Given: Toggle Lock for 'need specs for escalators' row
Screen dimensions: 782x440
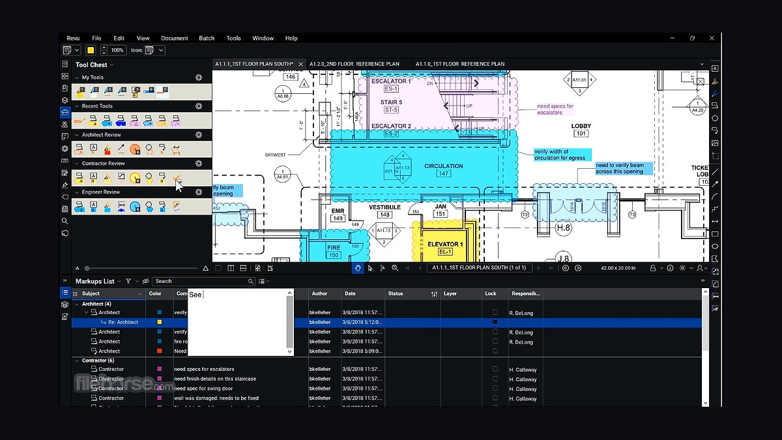Looking at the screenshot, I should (x=495, y=369).
